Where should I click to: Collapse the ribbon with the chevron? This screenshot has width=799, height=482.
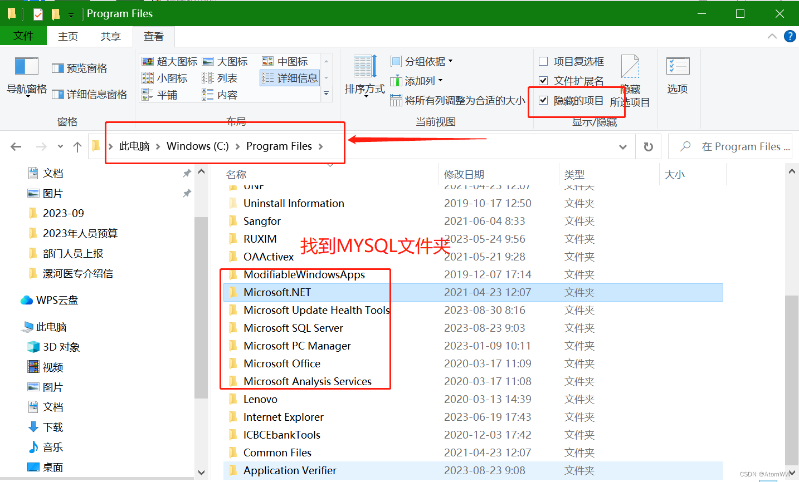[772, 36]
